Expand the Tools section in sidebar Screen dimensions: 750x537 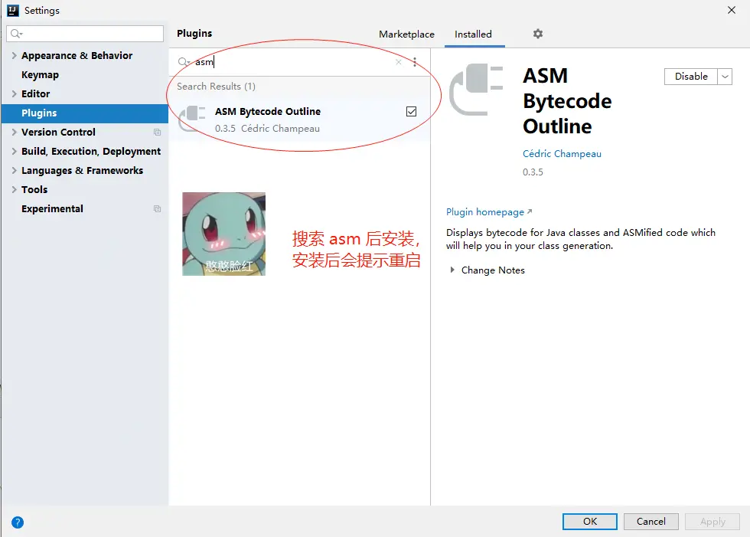pyautogui.click(x=14, y=189)
